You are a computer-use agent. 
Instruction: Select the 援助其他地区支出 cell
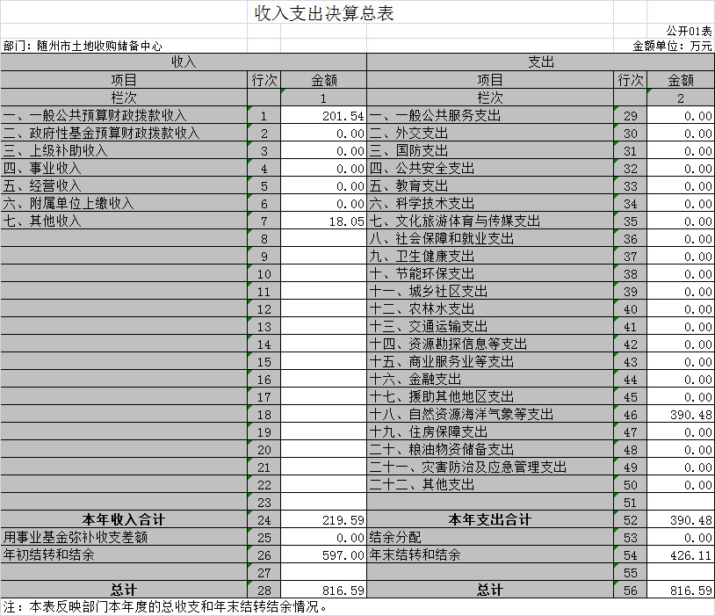[x=490, y=396]
